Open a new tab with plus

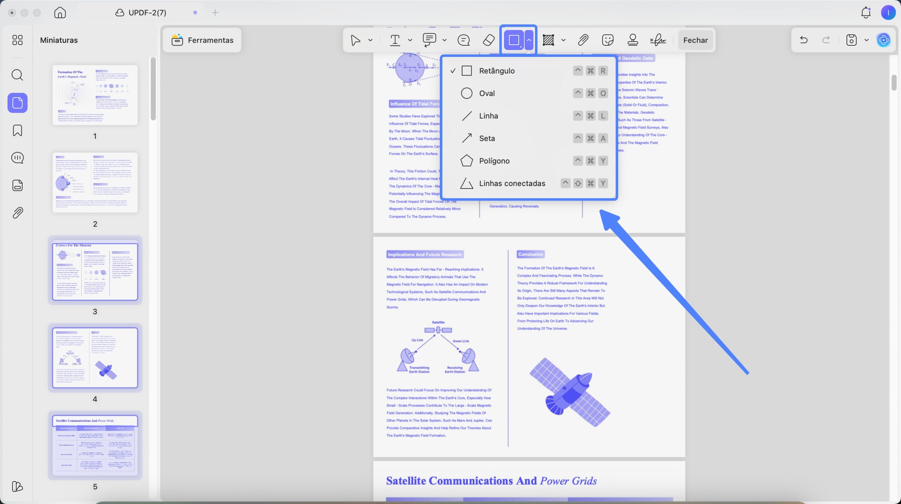coord(215,13)
